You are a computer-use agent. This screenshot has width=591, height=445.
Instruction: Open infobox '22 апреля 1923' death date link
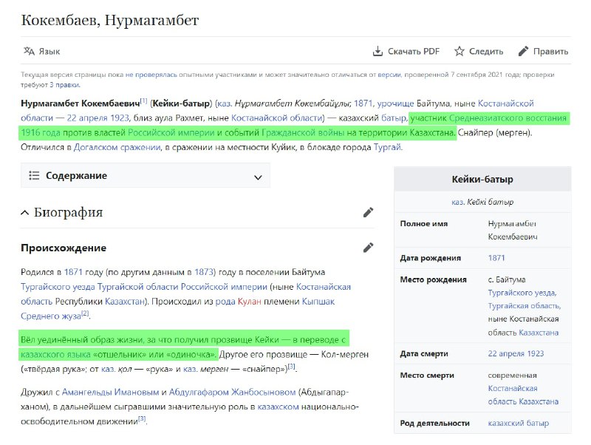click(x=516, y=354)
